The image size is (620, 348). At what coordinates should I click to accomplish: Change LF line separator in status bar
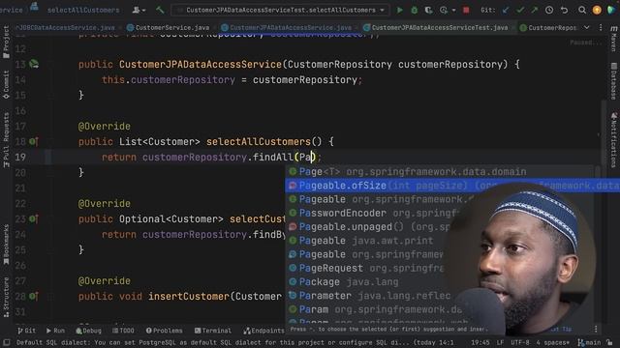[x=500, y=342]
